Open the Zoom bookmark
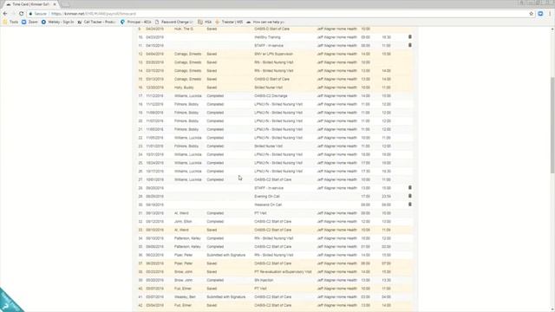The width and height of the screenshot is (555, 312). pos(29,22)
